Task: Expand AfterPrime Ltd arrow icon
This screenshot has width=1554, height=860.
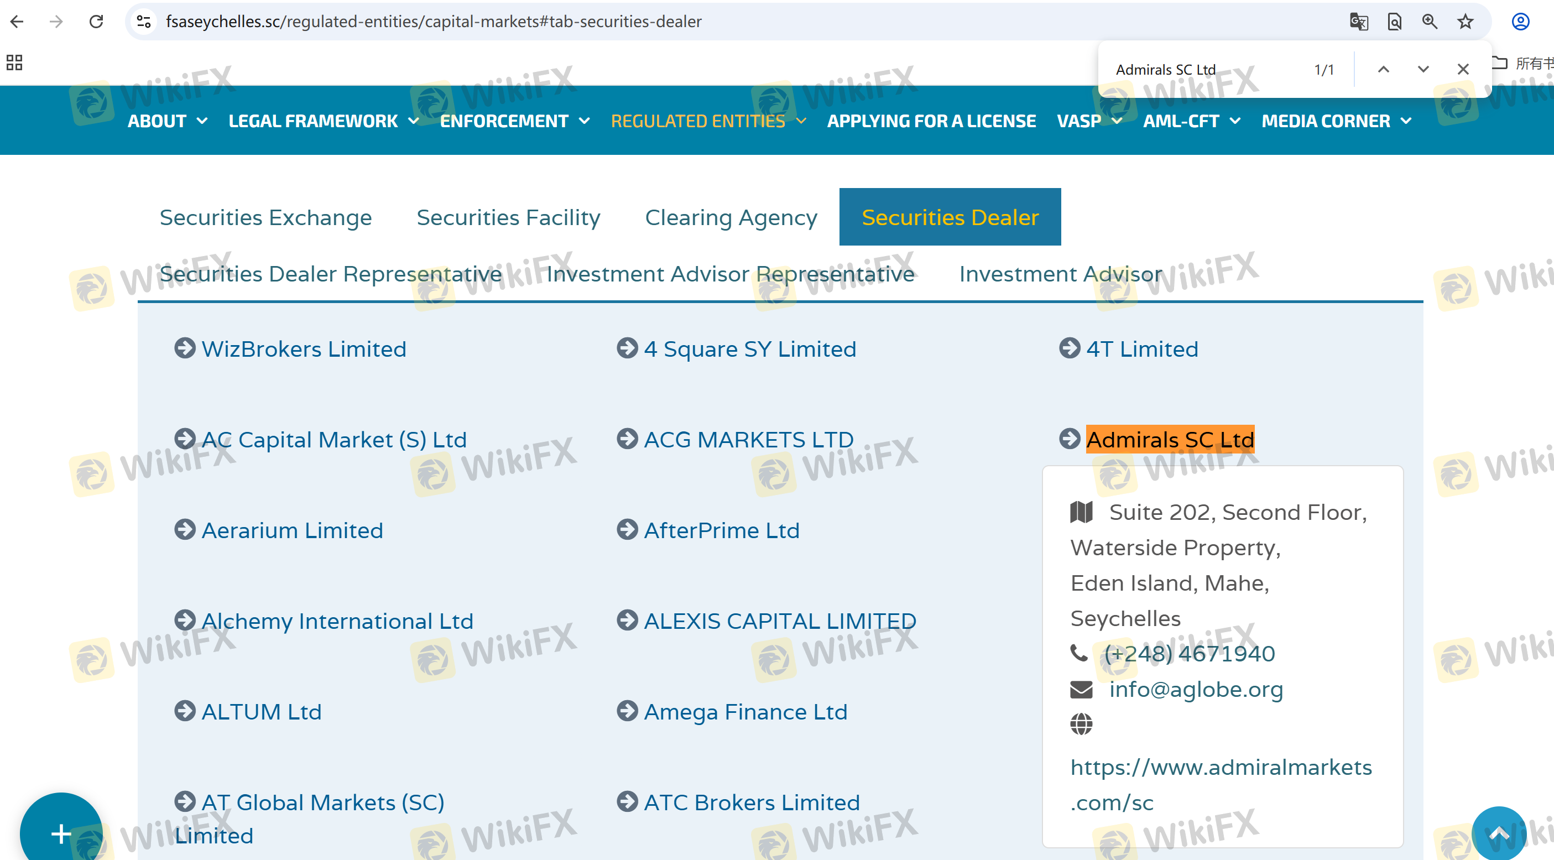Action: pos(627,529)
